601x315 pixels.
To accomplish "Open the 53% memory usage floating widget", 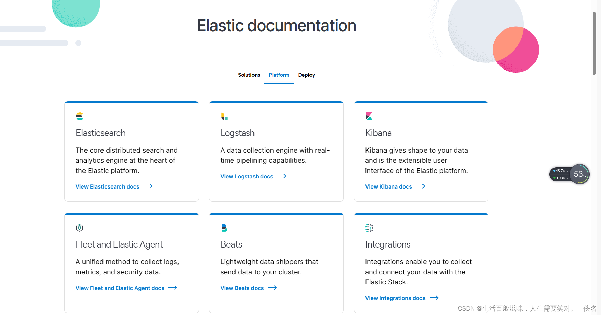I will [x=580, y=174].
